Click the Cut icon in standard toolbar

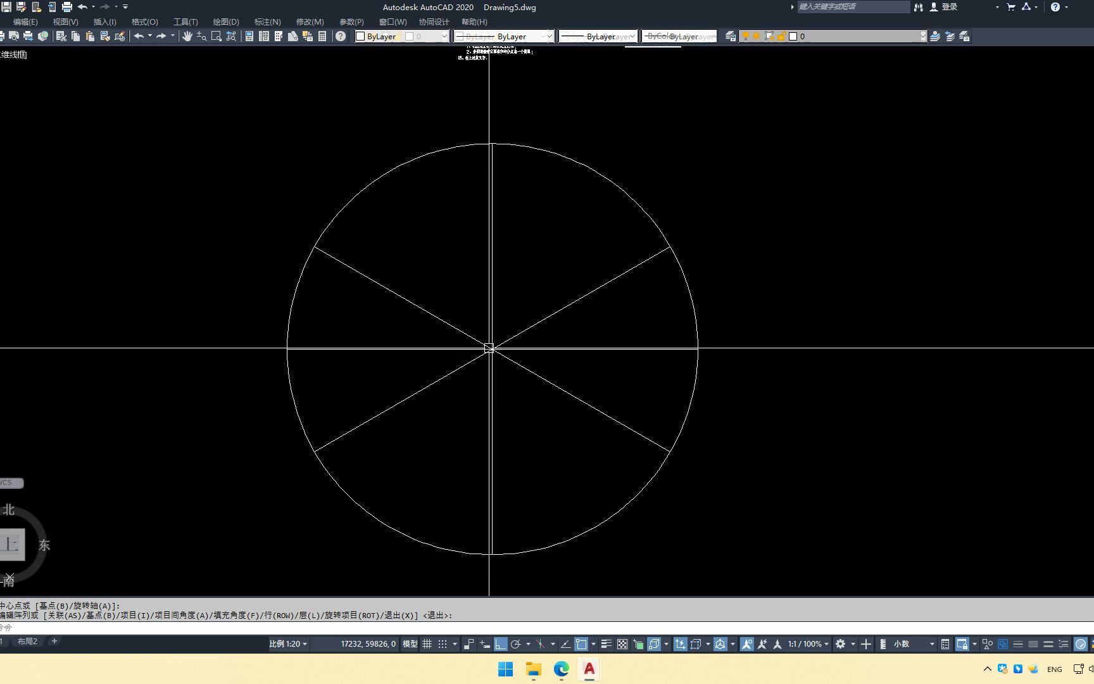[x=61, y=36]
